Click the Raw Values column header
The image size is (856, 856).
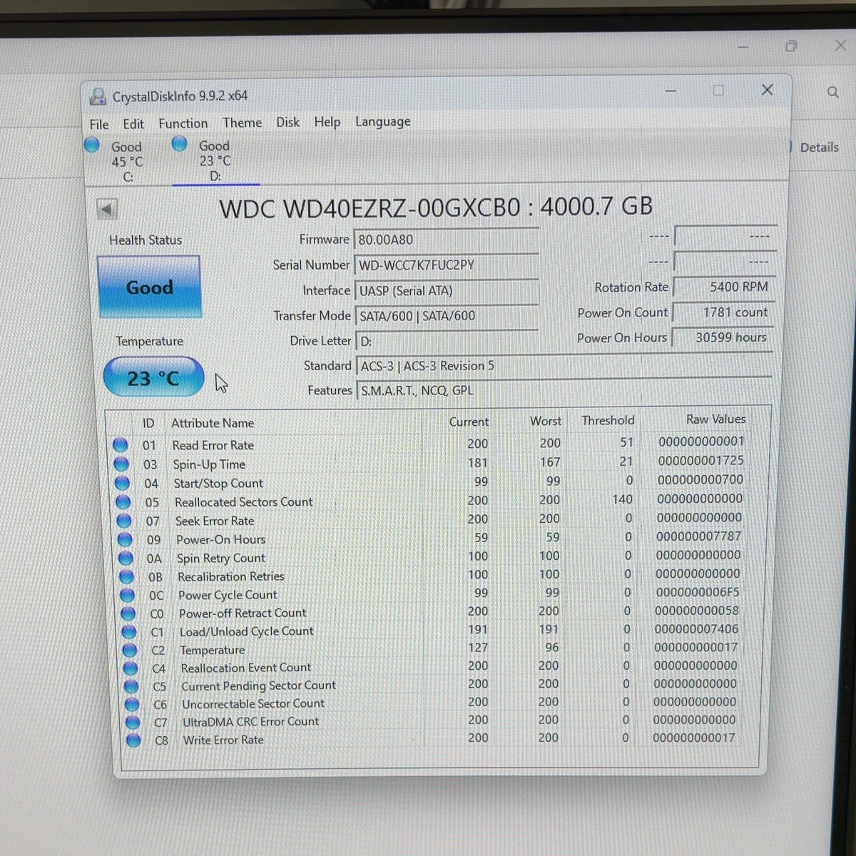[715, 419]
